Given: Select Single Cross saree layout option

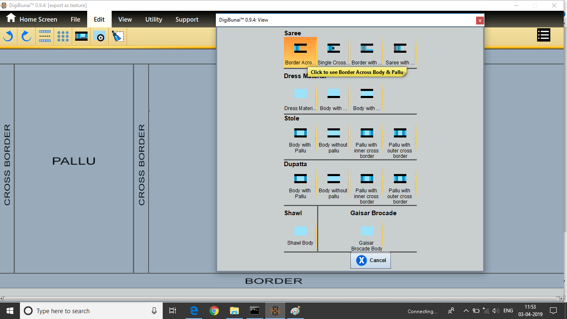Looking at the screenshot, I should pos(333,53).
